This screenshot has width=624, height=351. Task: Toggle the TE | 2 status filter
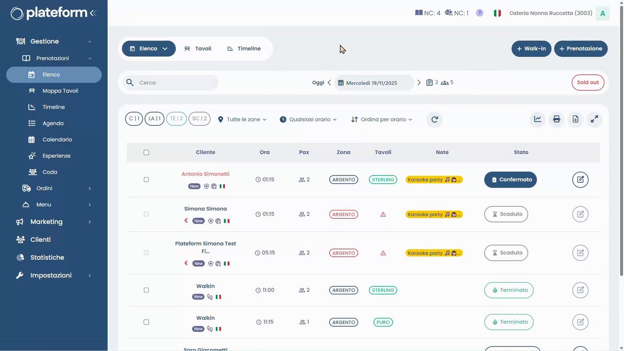176,119
